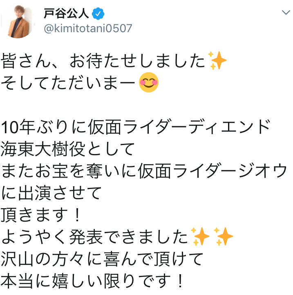The image size is (293, 295).
Task: Visit the @kimitotani0507 handle link
Action: tap(88, 29)
